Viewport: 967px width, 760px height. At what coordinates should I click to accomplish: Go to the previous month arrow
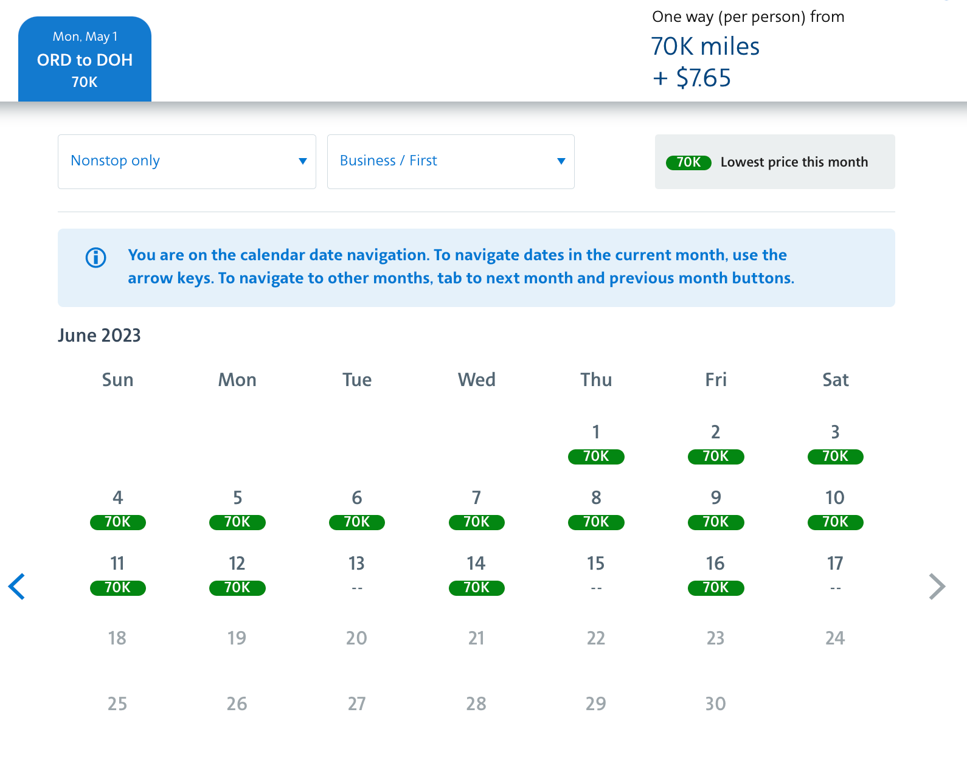pos(17,587)
